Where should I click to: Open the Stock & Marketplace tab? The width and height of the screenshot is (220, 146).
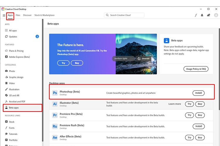tap(45, 15)
